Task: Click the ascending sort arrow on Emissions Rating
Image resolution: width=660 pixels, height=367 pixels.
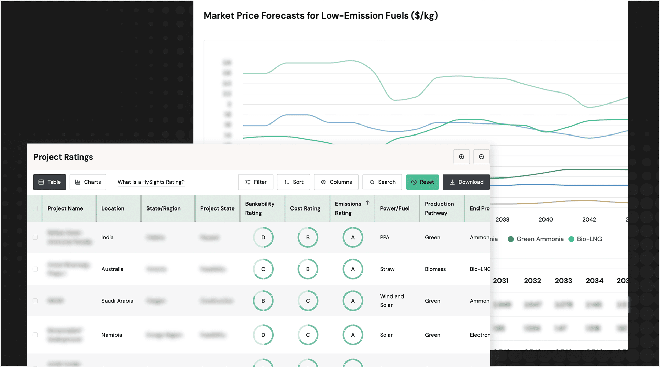Action: click(367, 203)
